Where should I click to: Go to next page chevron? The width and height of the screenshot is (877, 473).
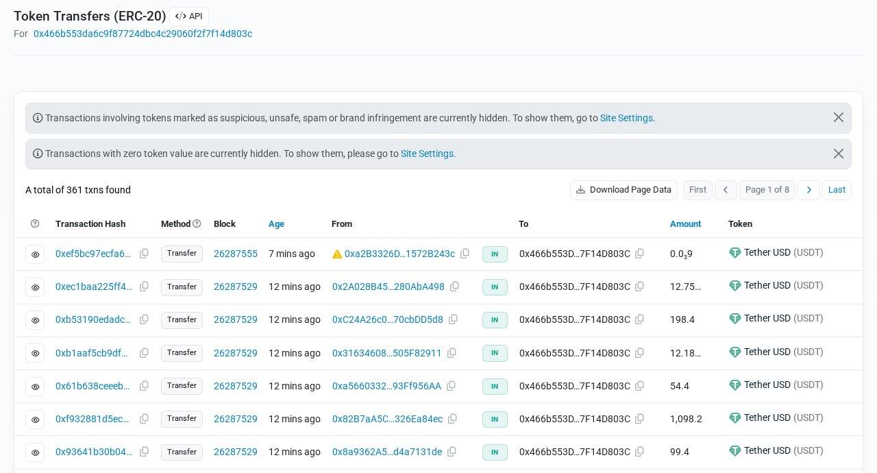tap(808, 190)
